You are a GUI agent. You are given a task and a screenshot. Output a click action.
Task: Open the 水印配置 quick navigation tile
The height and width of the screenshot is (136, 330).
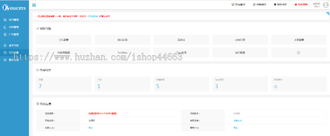[x=299, y=39]
